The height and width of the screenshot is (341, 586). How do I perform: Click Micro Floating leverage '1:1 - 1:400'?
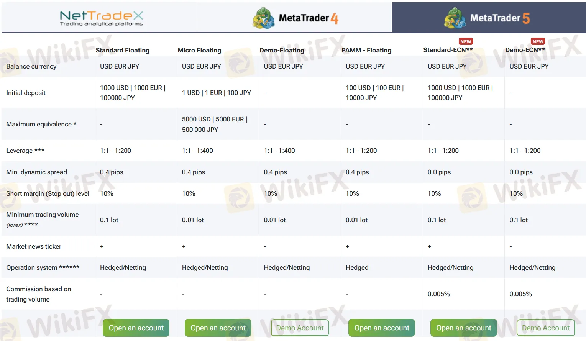[x=197, y=151]
